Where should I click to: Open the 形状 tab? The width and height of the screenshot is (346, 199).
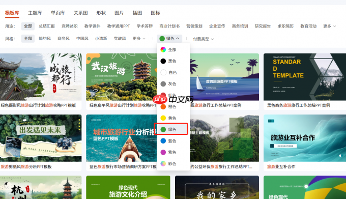pos(101,13)
